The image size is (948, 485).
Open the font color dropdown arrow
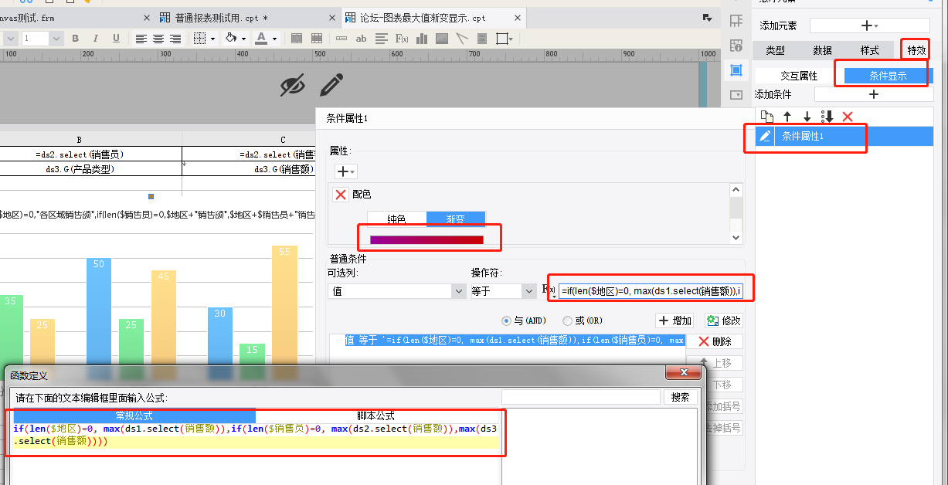tap(274, 39)
